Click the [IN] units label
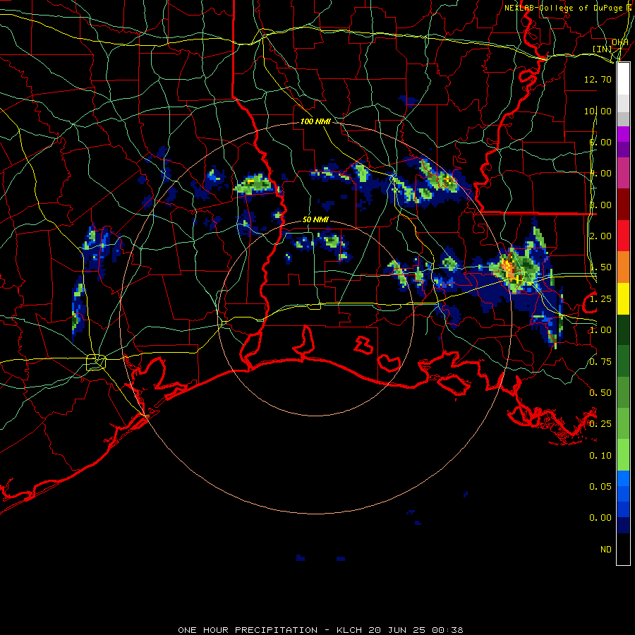635x635 pixels. point(602,49)
